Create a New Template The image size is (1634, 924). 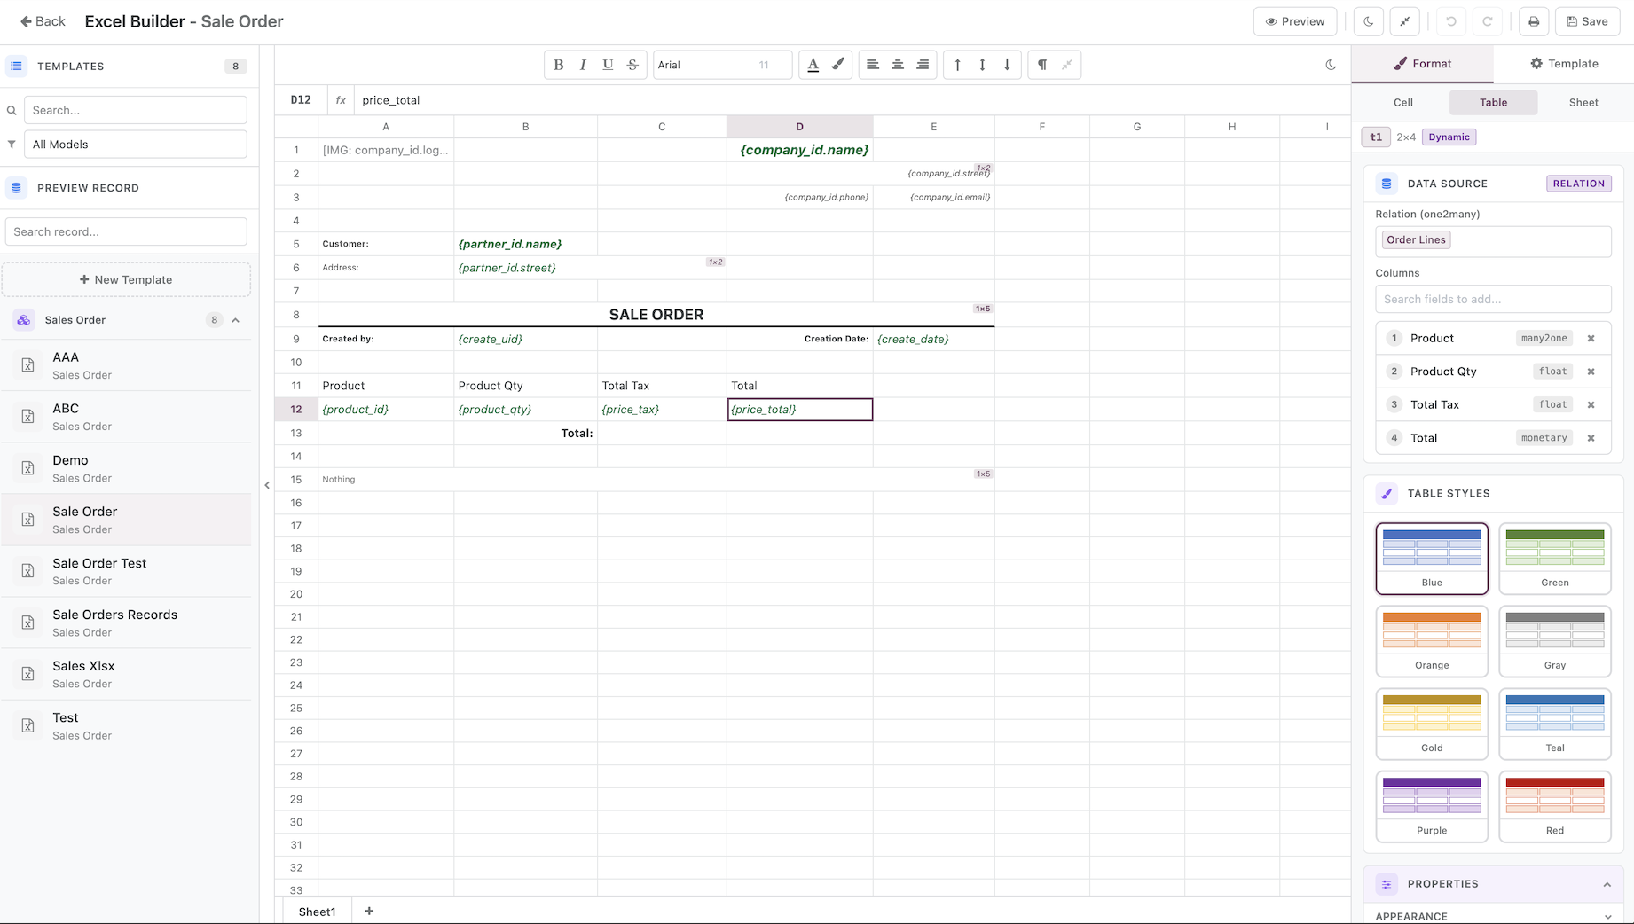click(x=126, y=279)
